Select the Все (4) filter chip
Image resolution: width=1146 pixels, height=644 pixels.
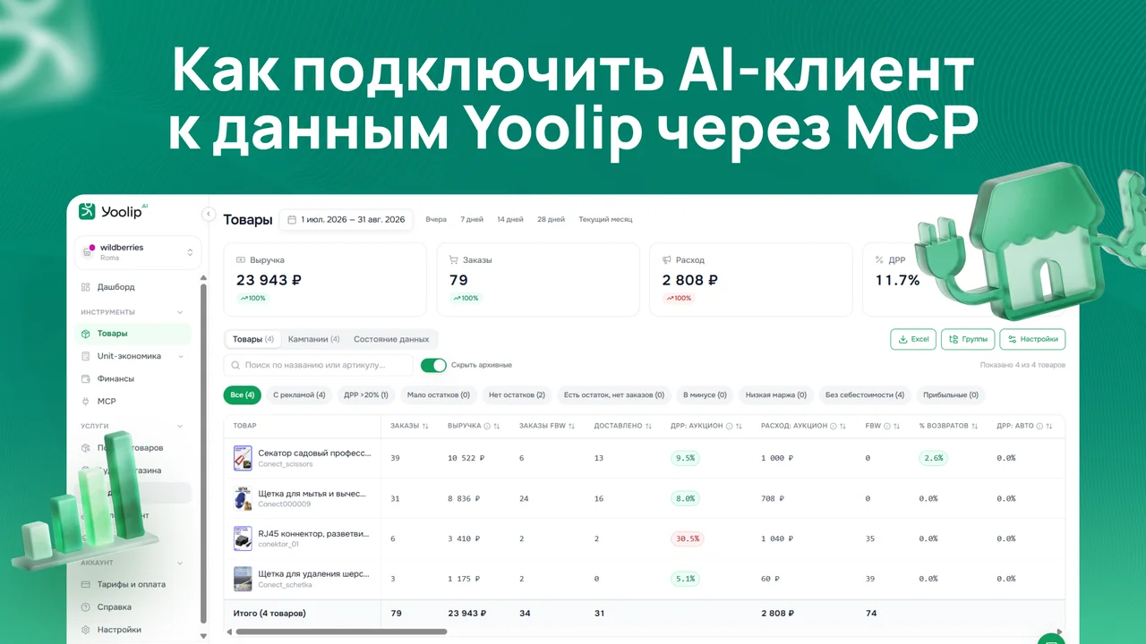coord(243,394)
